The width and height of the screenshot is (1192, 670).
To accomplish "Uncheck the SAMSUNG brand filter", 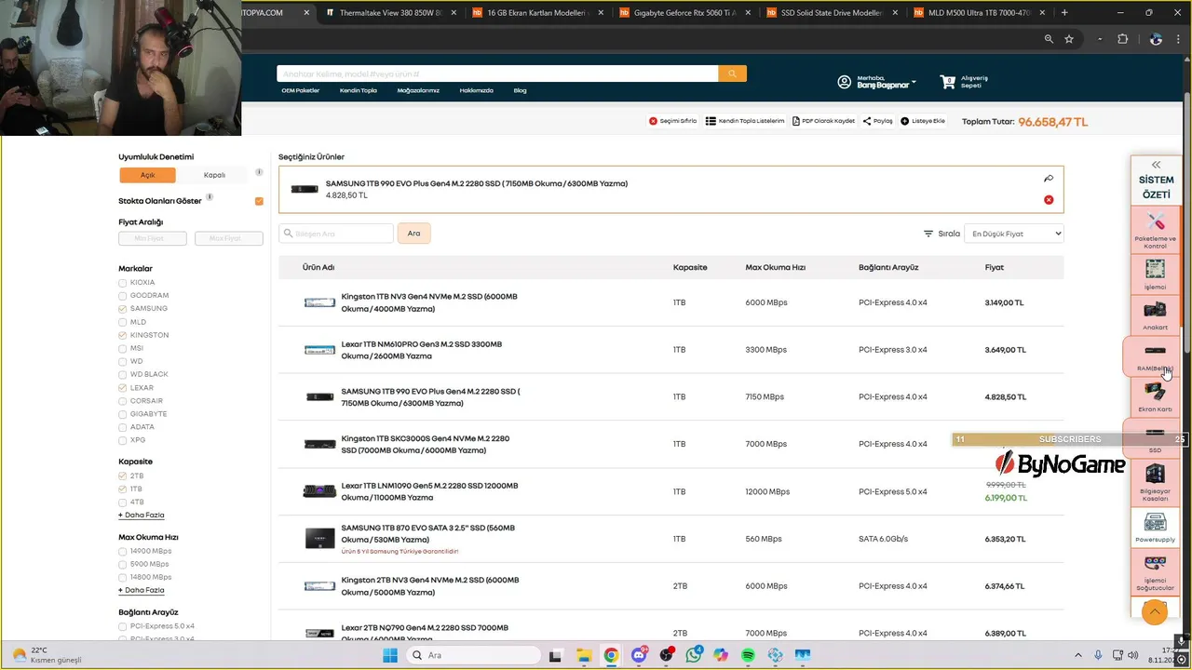I will pos(123,309).
